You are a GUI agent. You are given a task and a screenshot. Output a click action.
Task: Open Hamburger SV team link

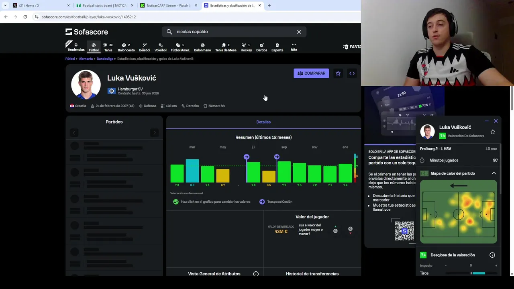click(130, 89)
